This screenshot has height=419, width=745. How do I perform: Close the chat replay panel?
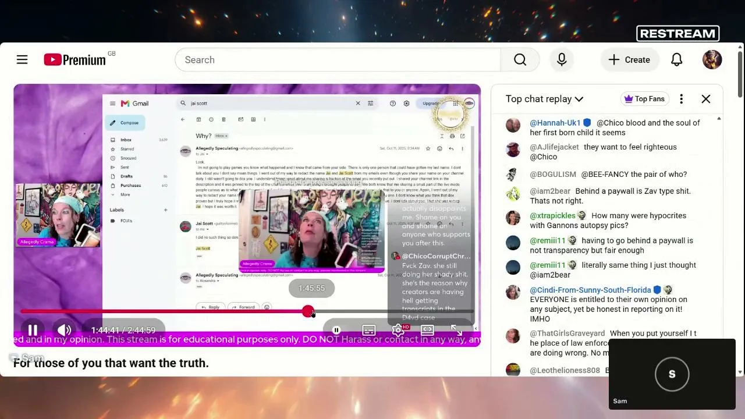pos(705,99)
